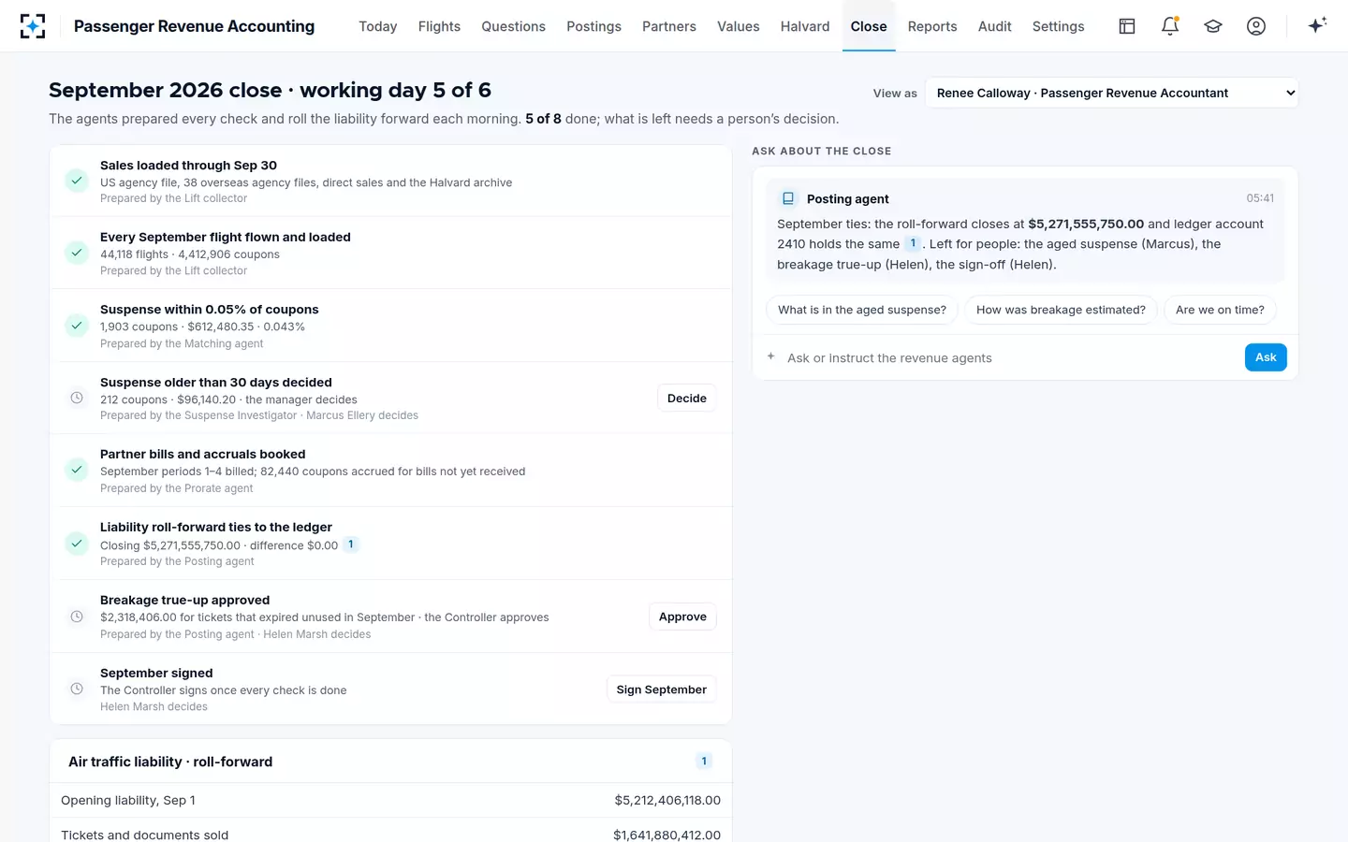1348x842 pixels.
Task: Open the Partners tab
Action: 669,26
